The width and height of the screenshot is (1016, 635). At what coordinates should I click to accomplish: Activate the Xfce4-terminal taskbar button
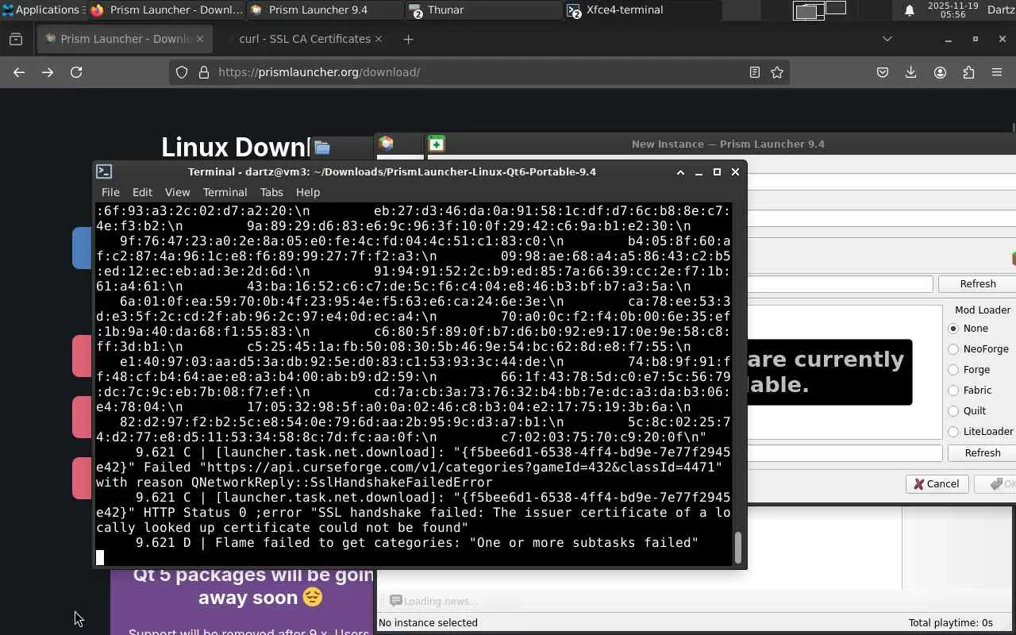tap(643, 10)
